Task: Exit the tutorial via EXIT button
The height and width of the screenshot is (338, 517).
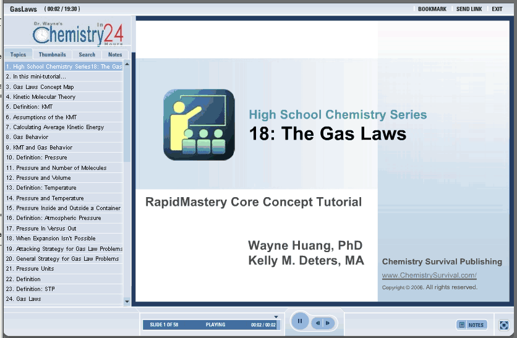Action: 497,9
